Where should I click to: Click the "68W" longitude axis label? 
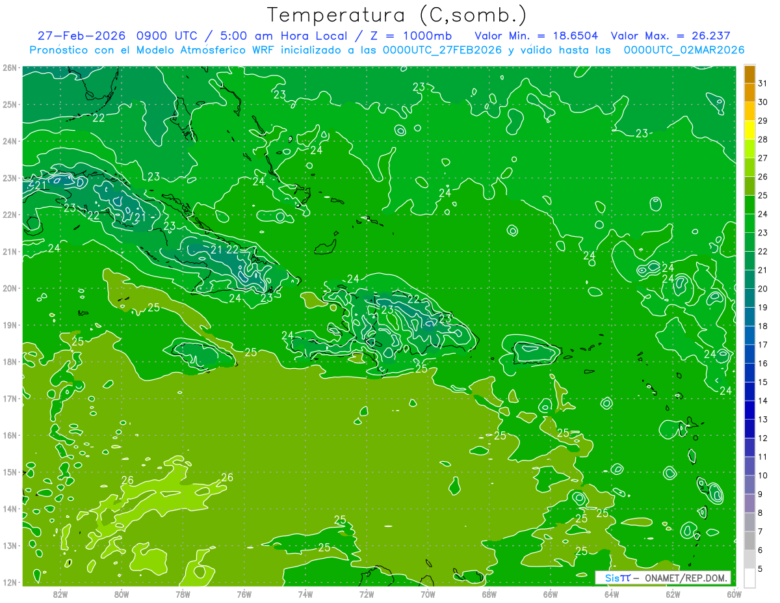489,594
